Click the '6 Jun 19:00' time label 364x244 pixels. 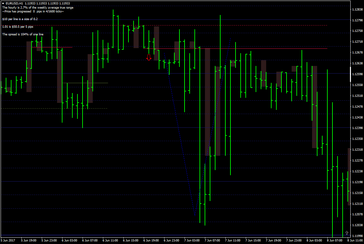coord(151,240)
